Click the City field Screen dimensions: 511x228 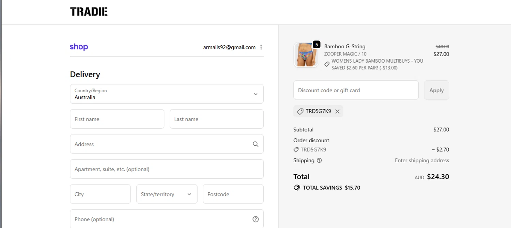click(100, 194)
